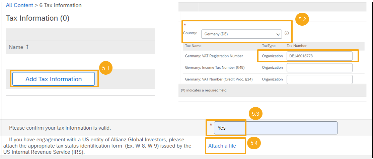
Task: Focus the VAT Registration Number field
Action: coord(319,56)
